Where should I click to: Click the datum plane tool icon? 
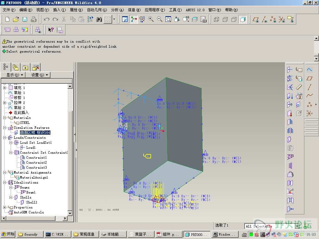tap(309, 78)
